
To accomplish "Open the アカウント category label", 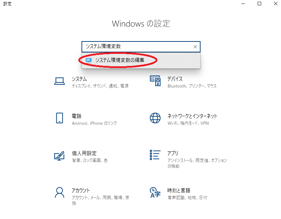I will [x=81, y=190].
